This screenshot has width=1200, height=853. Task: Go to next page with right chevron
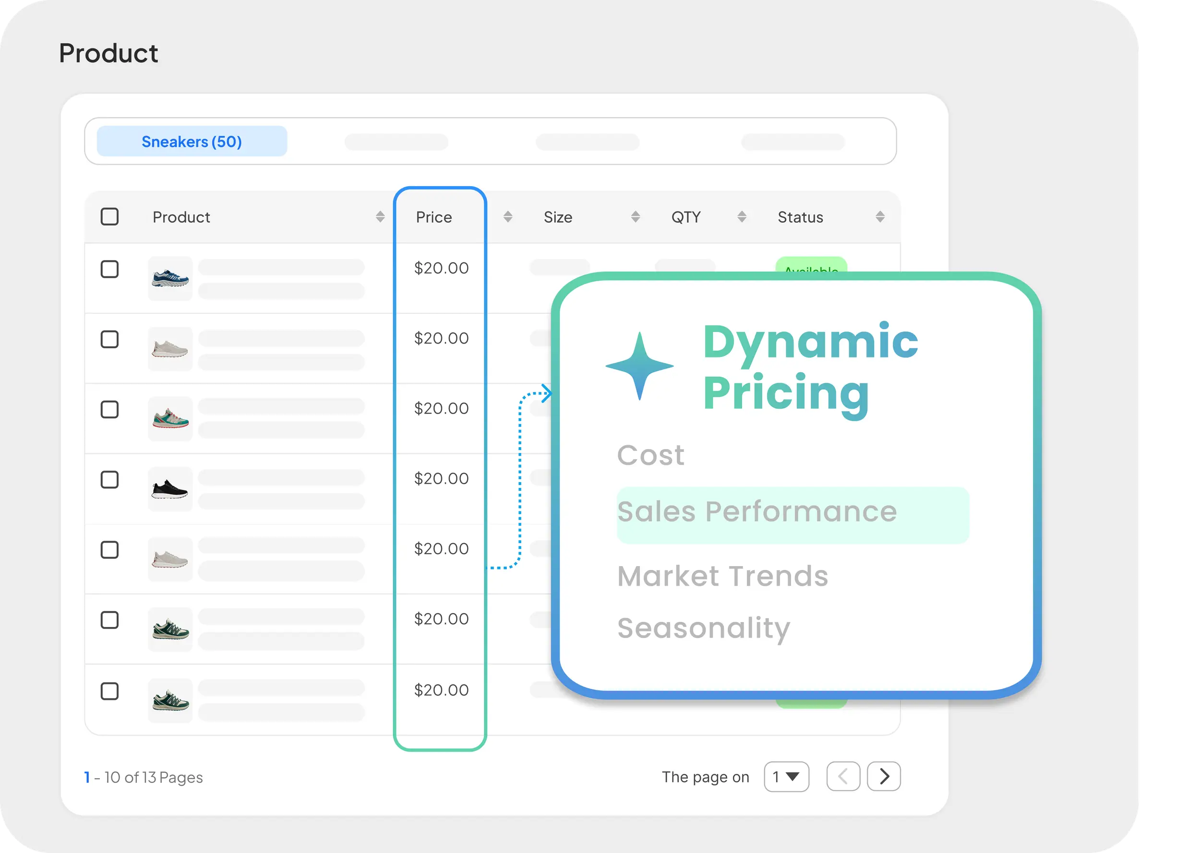coord(884,776)
